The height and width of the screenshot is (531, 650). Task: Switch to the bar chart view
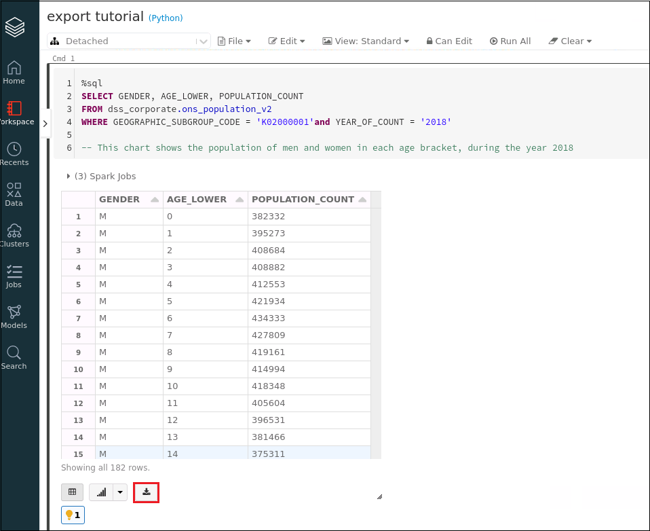coord(101,492)
